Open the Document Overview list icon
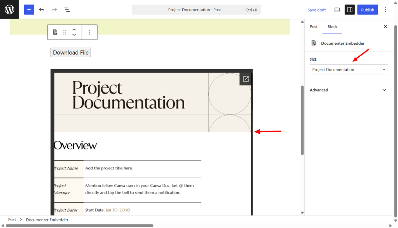 [x=67, y=9]
